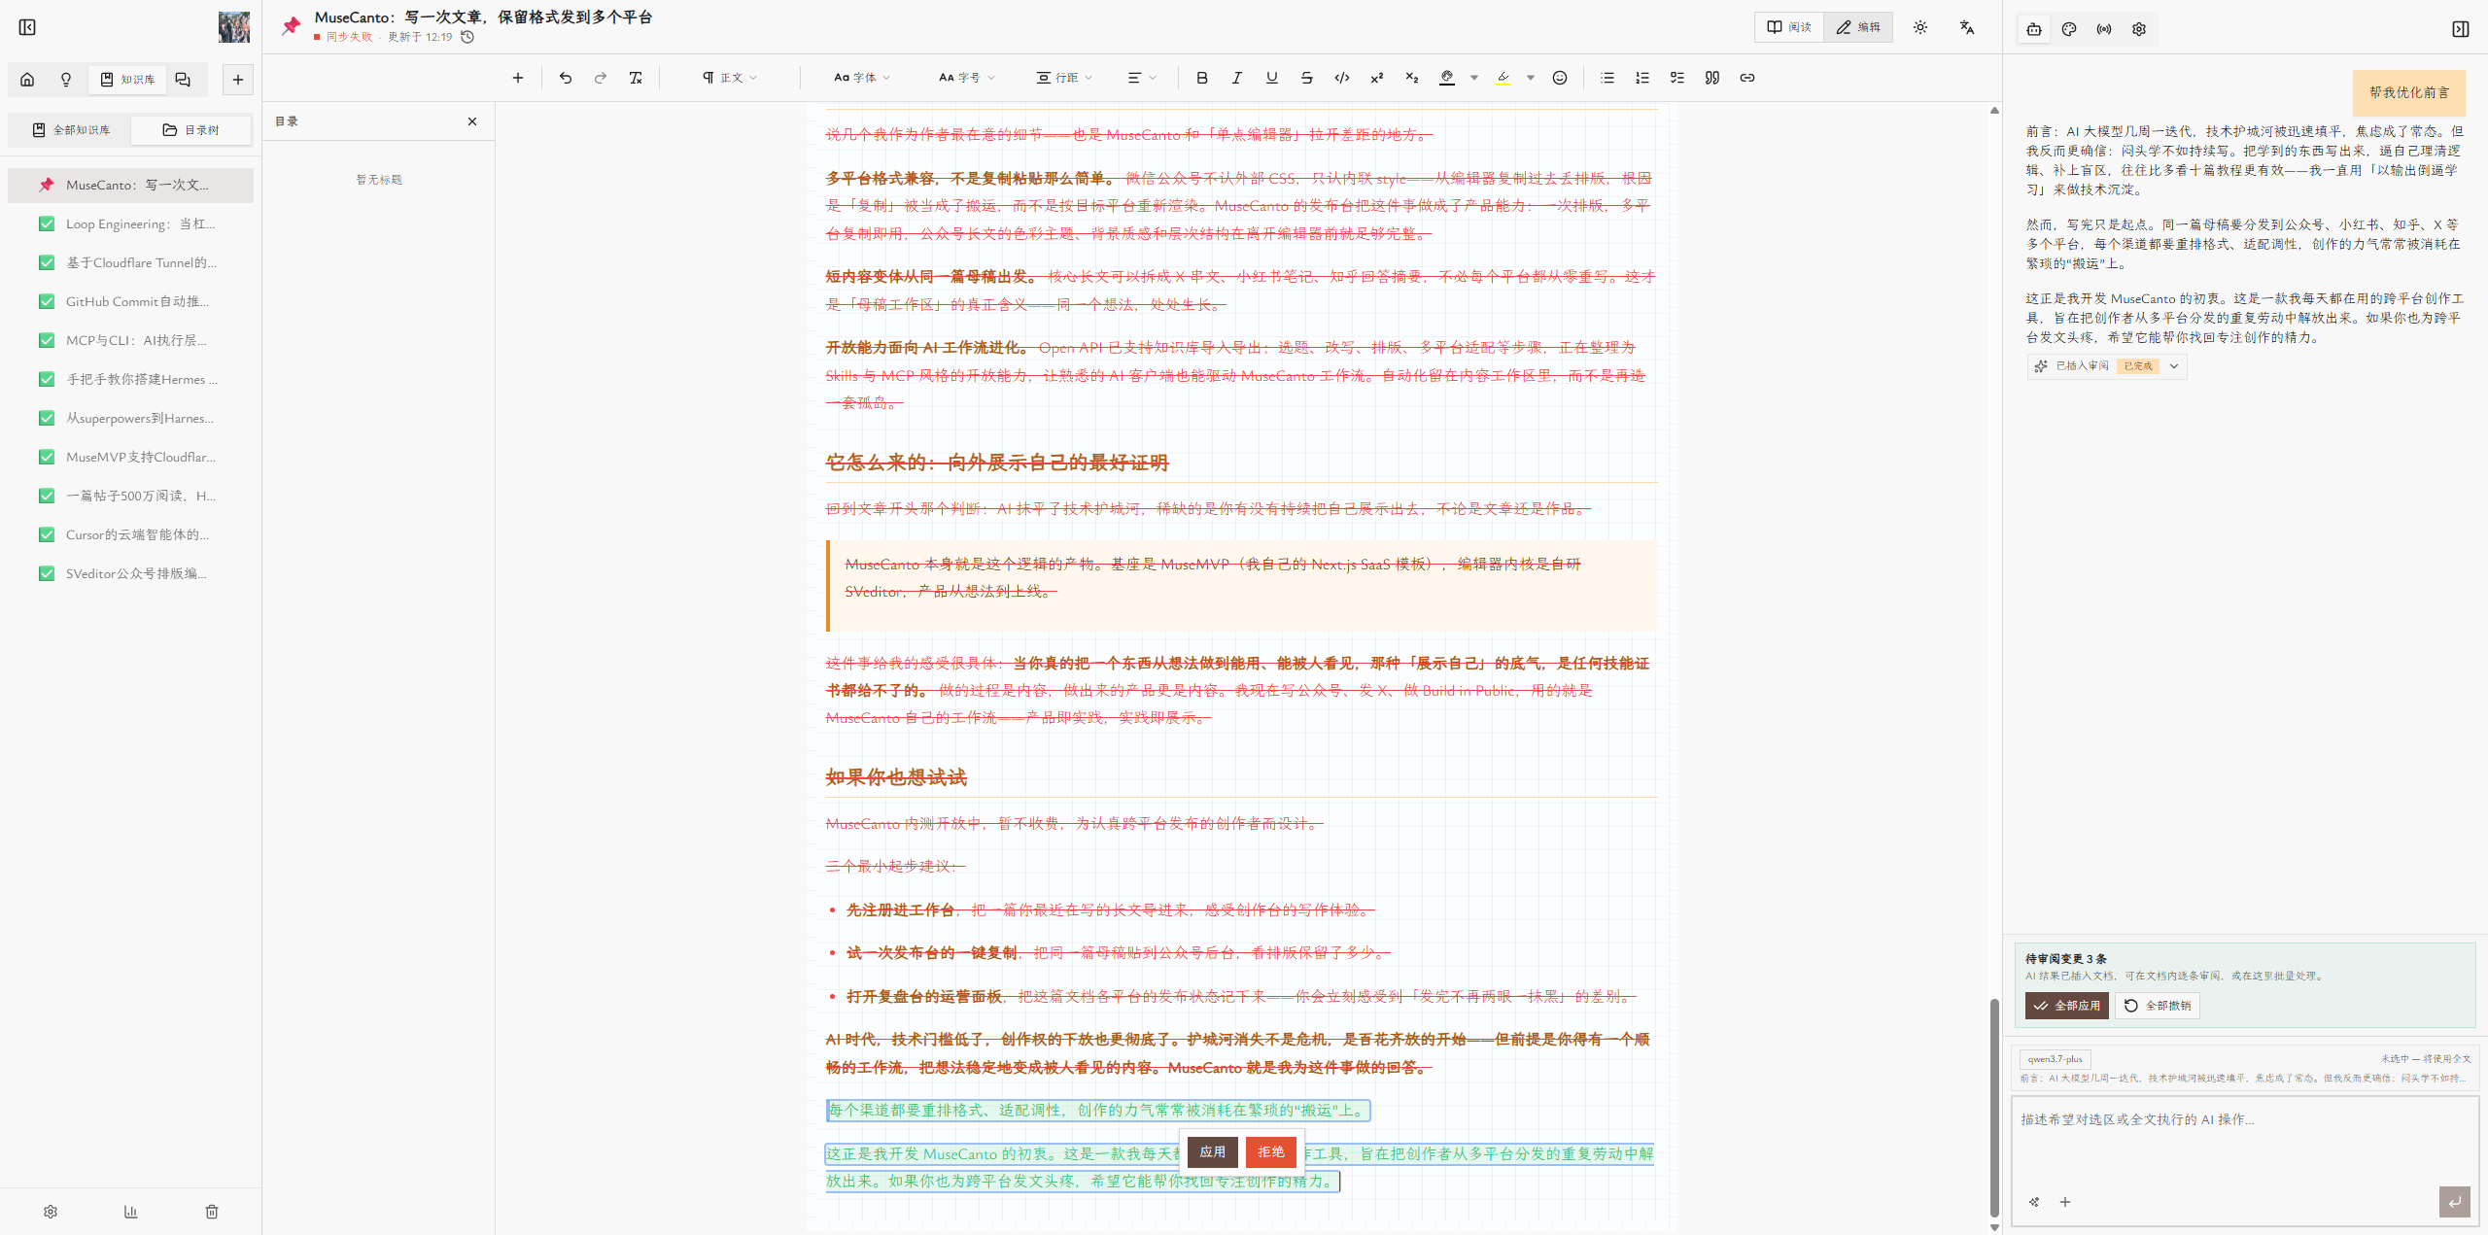The width and height of the screenshot is (2488, 1235).
Task: Redo the last undone edit
Action: [x=601, y=78]
